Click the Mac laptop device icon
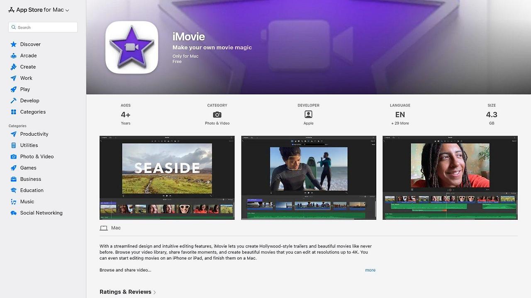 click(x=104, y=228)
